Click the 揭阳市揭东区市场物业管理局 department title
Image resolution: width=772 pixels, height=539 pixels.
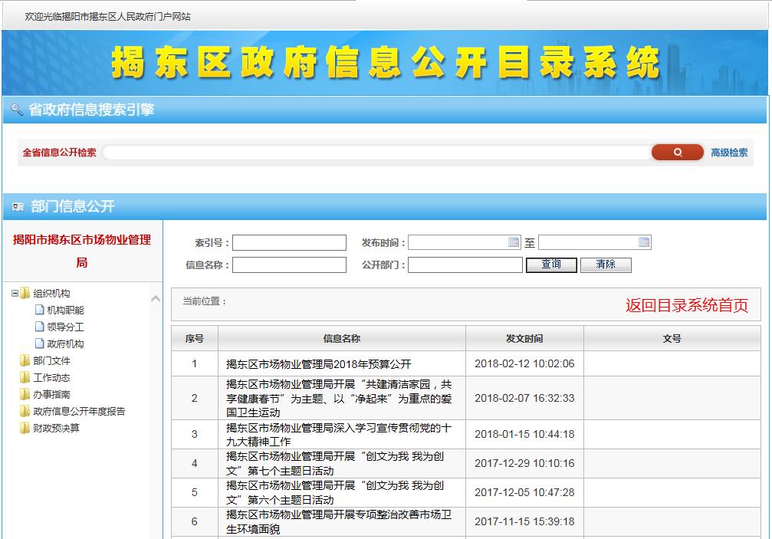click(x=82, y=251)
